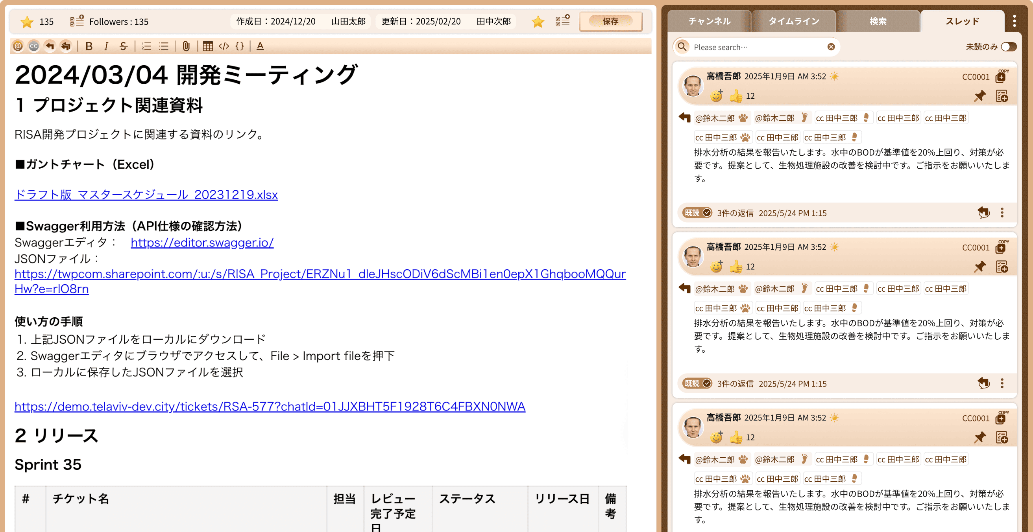The height and width of the screenshot is (532, 1033).
Task: Insert a table via toolbar
Action: coord(208,46)
